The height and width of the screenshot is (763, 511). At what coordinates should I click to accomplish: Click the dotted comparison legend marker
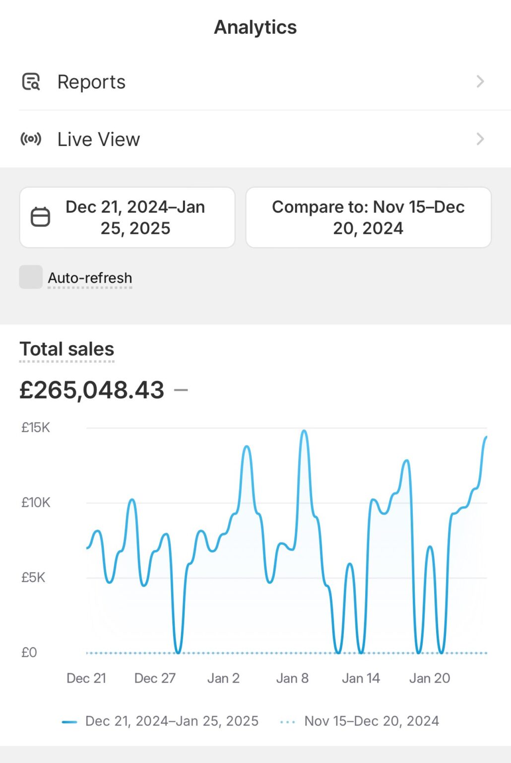coord(288,722)
